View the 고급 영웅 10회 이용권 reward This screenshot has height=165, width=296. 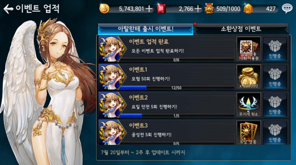tap(249, 49)
